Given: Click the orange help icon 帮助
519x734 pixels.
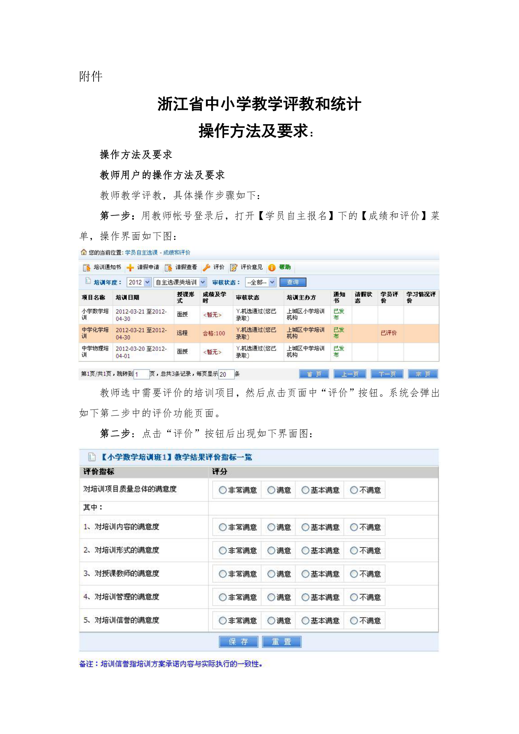Looking at the screenshot, I should pos(272,268).
